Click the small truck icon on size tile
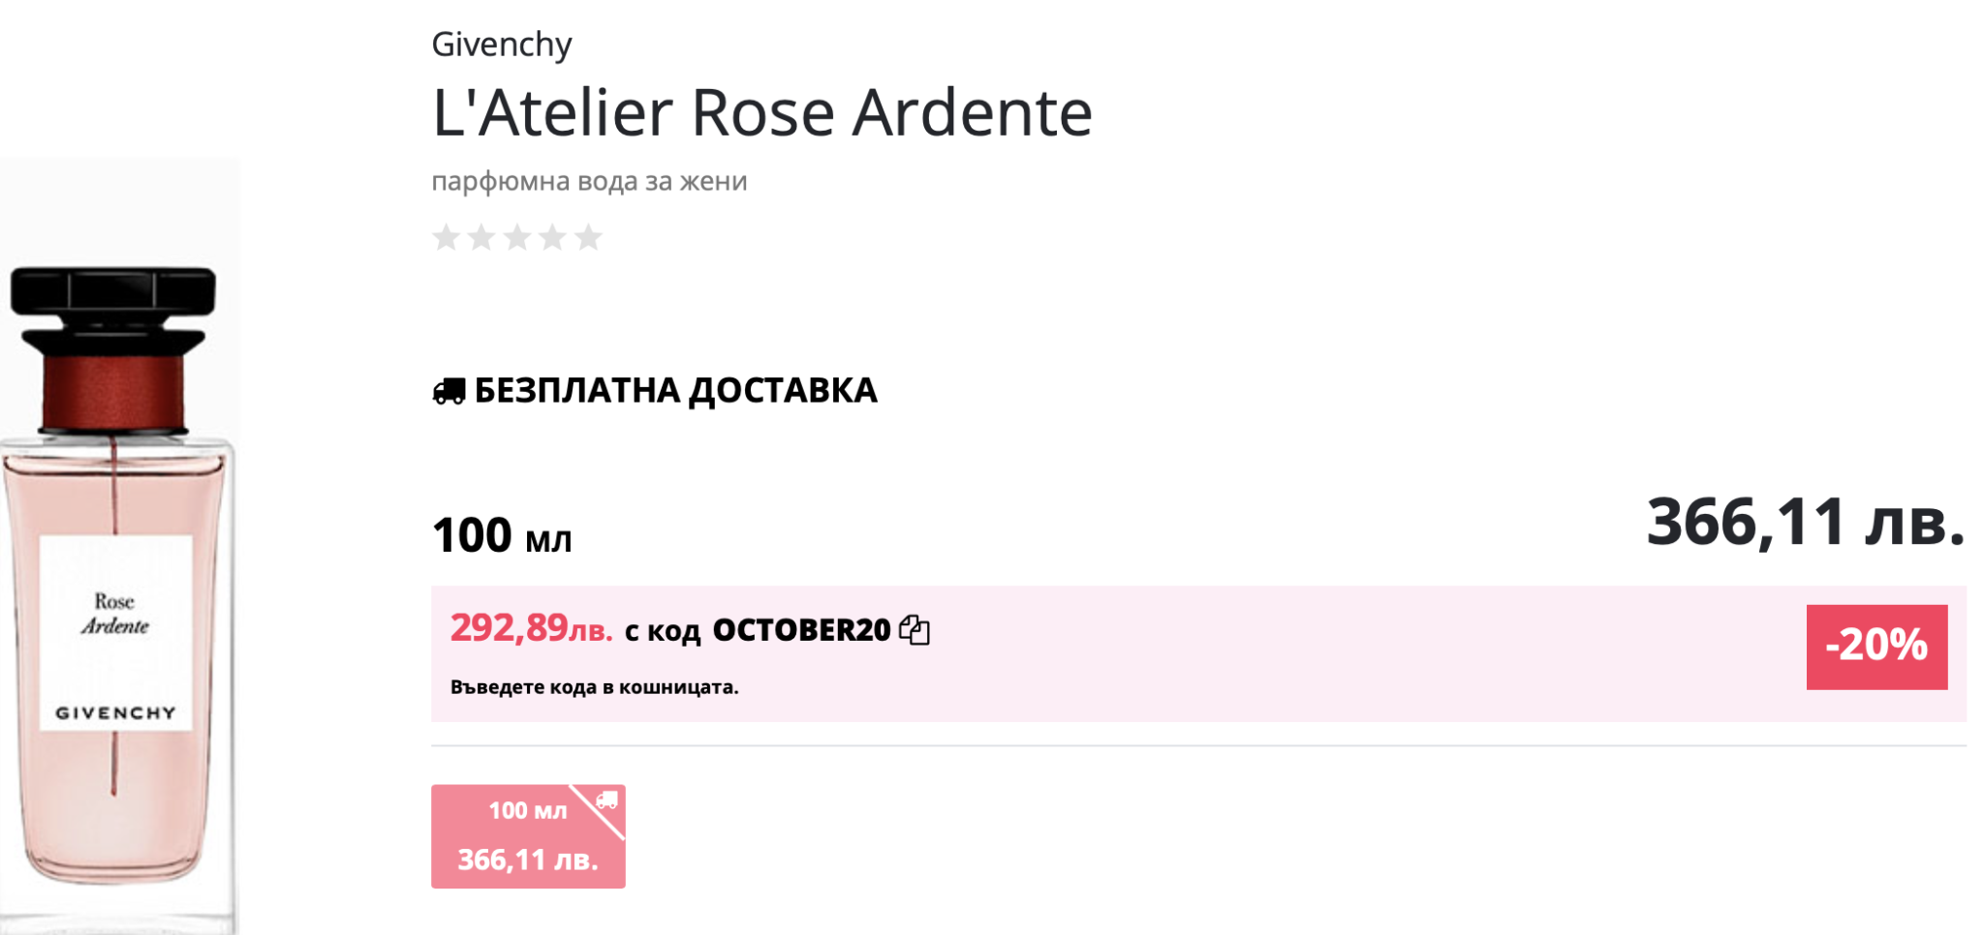1984x935 pixels. [607, 800]
